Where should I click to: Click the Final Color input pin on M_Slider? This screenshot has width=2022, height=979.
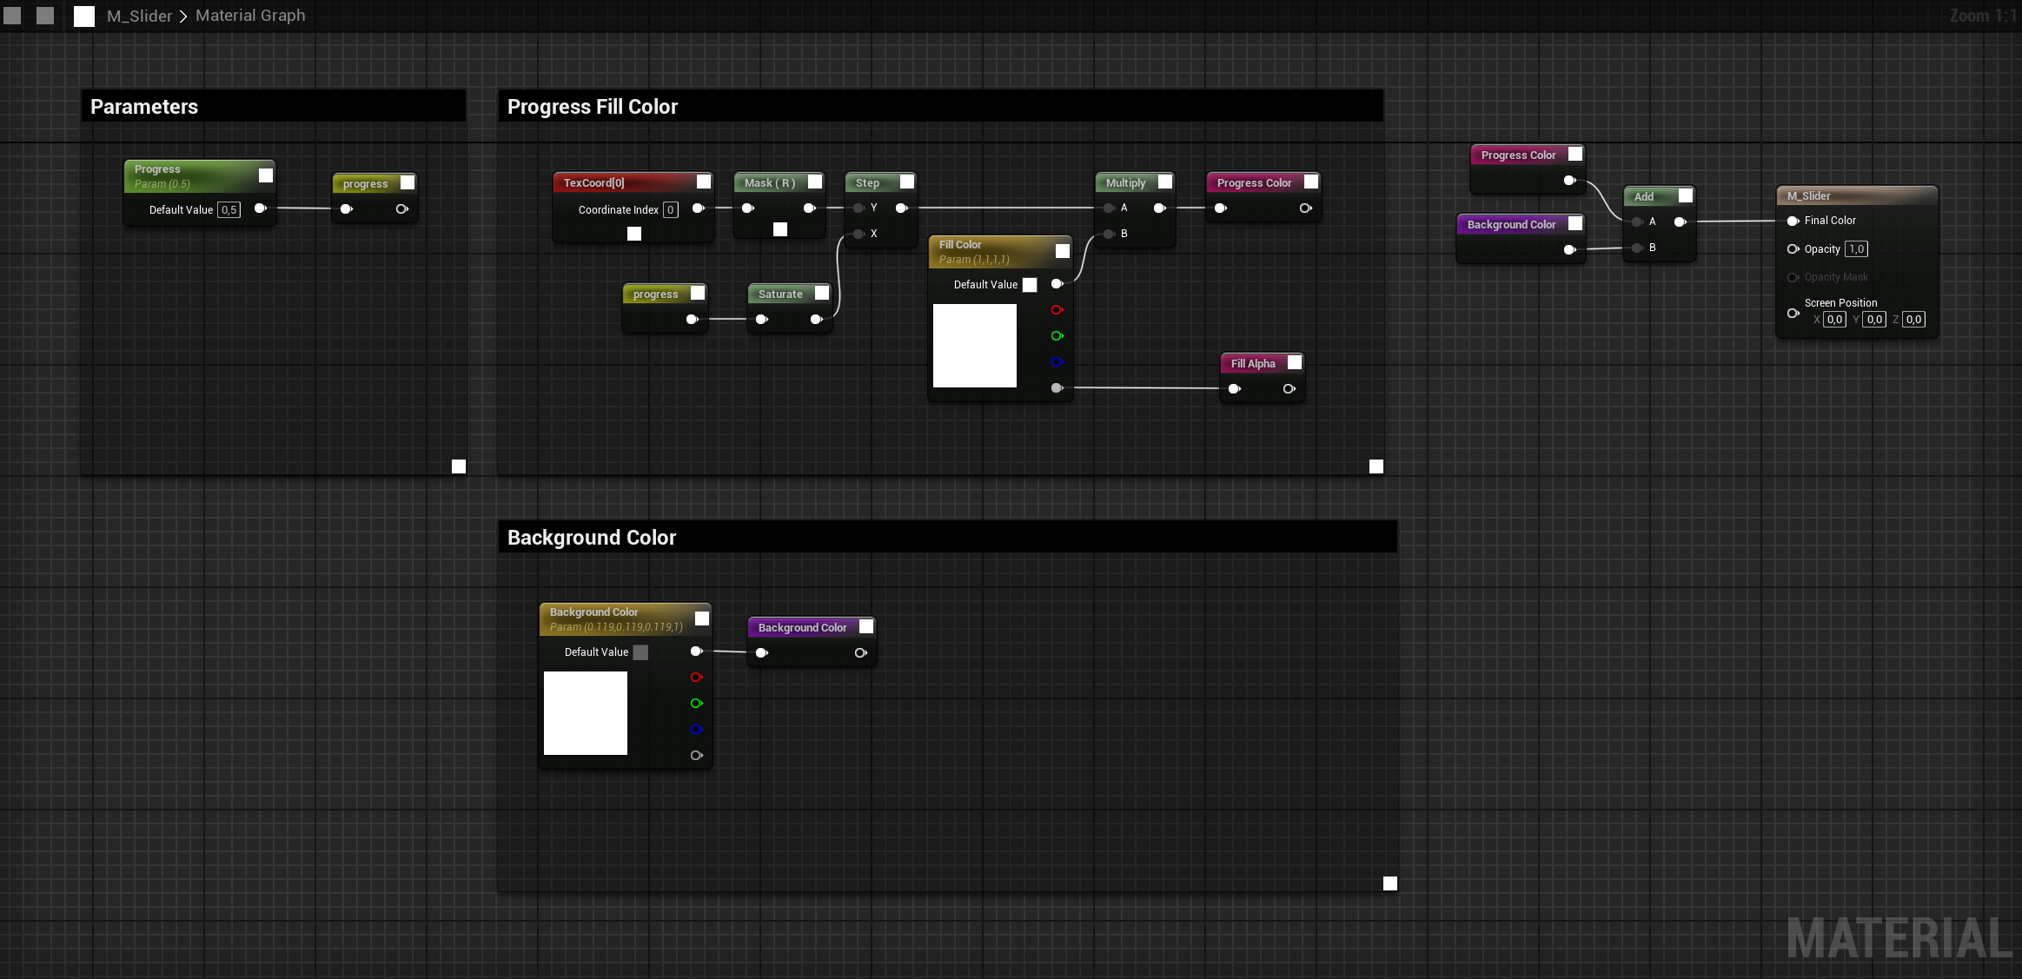(1793, 221)
